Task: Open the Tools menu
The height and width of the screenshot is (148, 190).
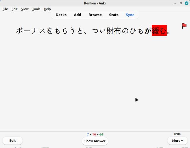Action: 36,9
